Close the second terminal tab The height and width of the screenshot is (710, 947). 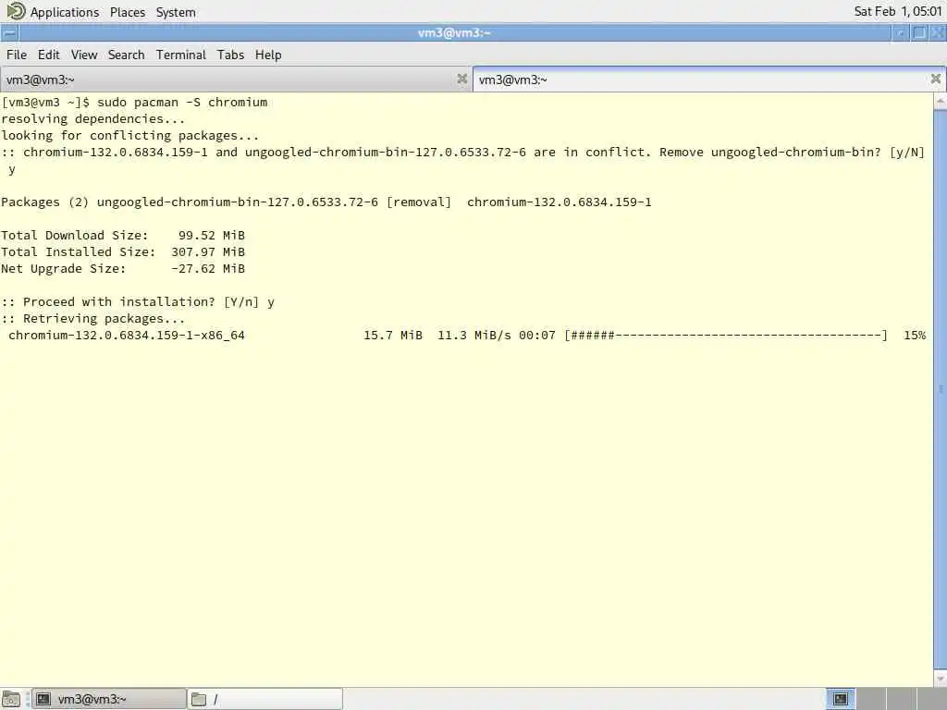pyautogui.click(x=936, y=79)
